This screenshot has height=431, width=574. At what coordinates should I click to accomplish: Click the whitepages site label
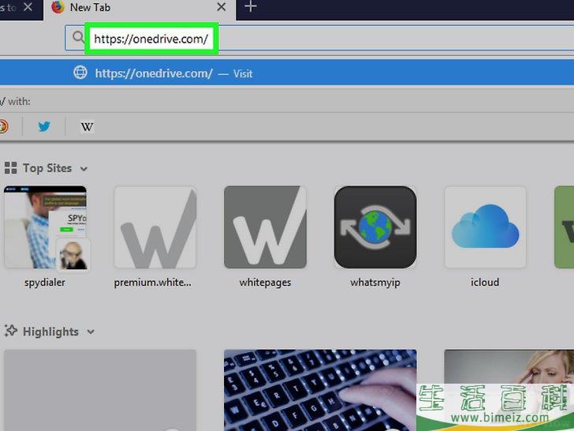click(x=265, y=283)
